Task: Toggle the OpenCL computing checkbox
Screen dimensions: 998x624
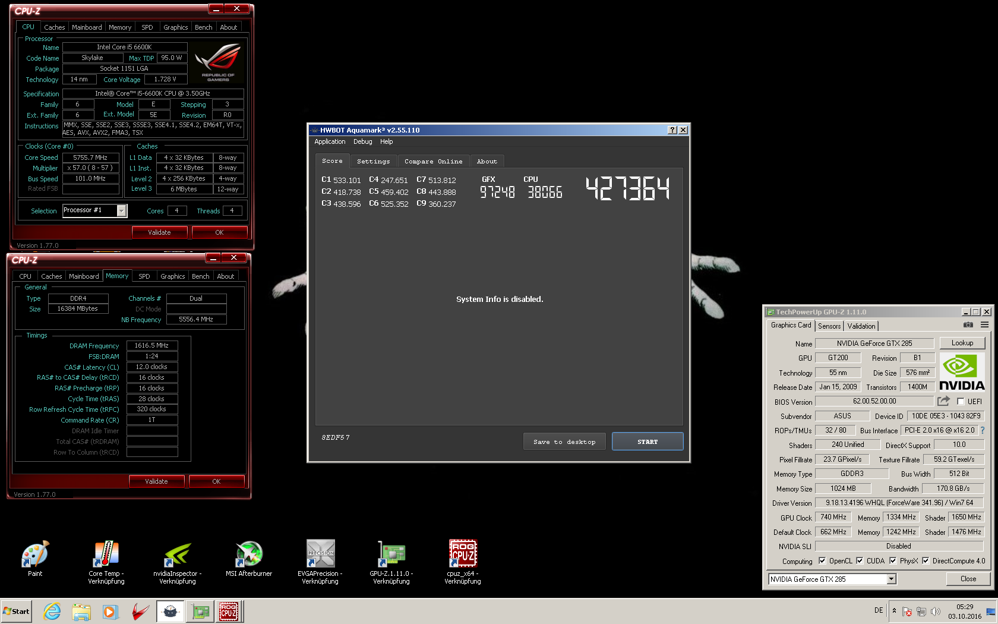Action: 822,560
